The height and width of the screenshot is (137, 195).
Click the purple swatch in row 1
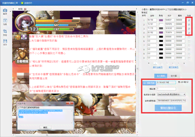[161, 20]
